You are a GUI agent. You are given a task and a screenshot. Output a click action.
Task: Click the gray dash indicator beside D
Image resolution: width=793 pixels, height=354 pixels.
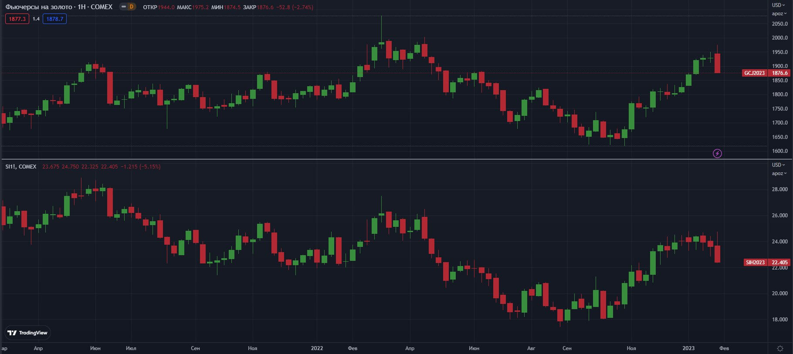(123, 7)
